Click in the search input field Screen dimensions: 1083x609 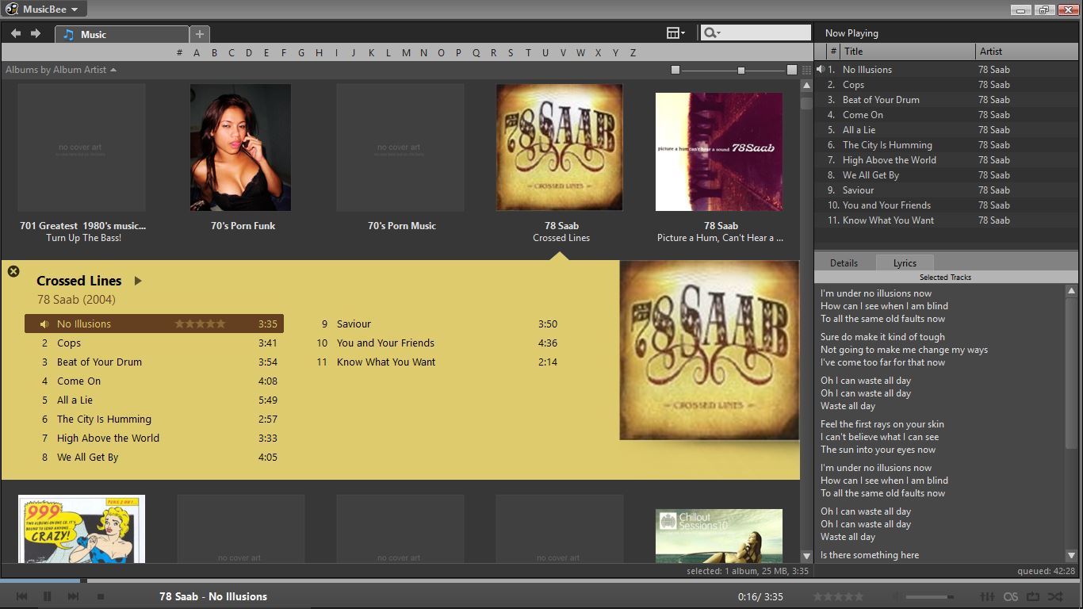click(x=766, y=33)
